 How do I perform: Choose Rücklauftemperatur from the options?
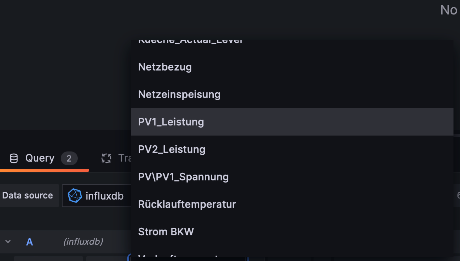point(187,204)
